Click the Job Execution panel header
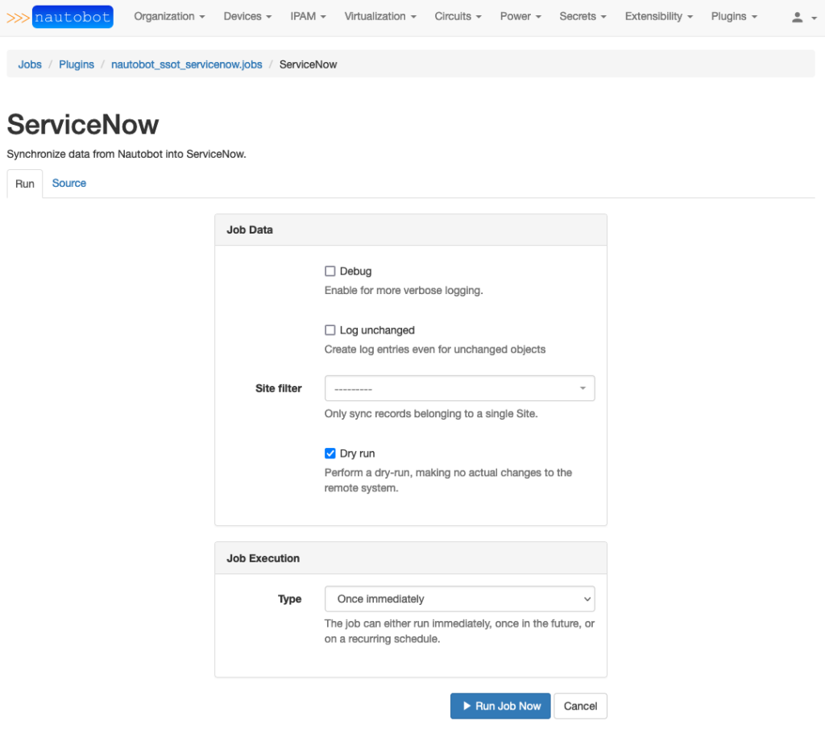Image resolution: width=825 pixels, height=729 pixels. coord(410,558)
